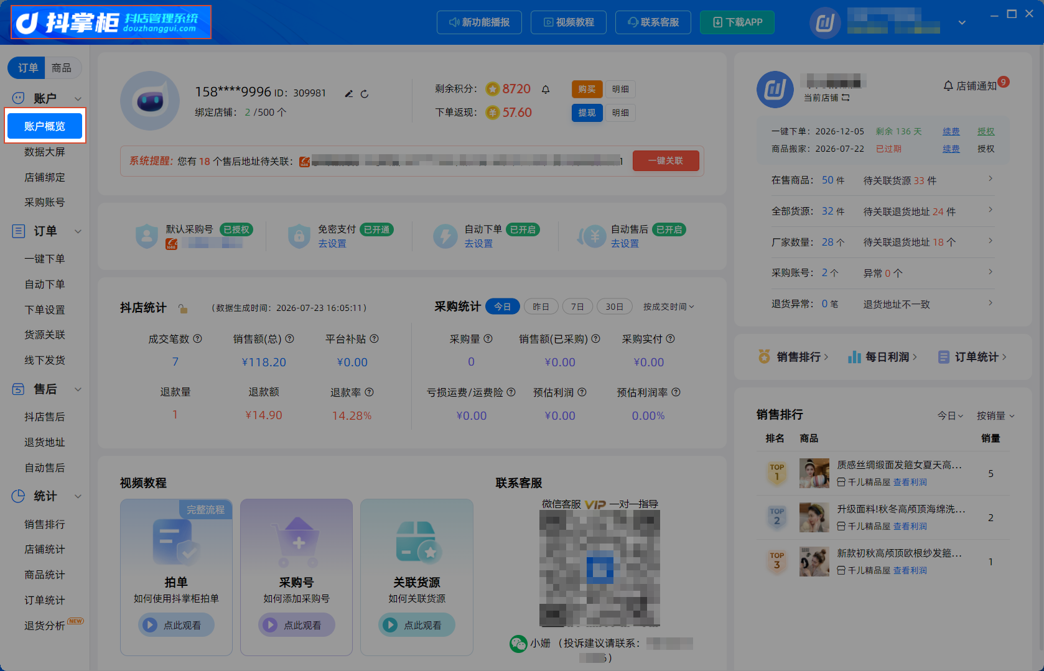Select the 30日 purchase statistics filter
Viewport: 1044px width, 671px height.
(x=615, y=307)
